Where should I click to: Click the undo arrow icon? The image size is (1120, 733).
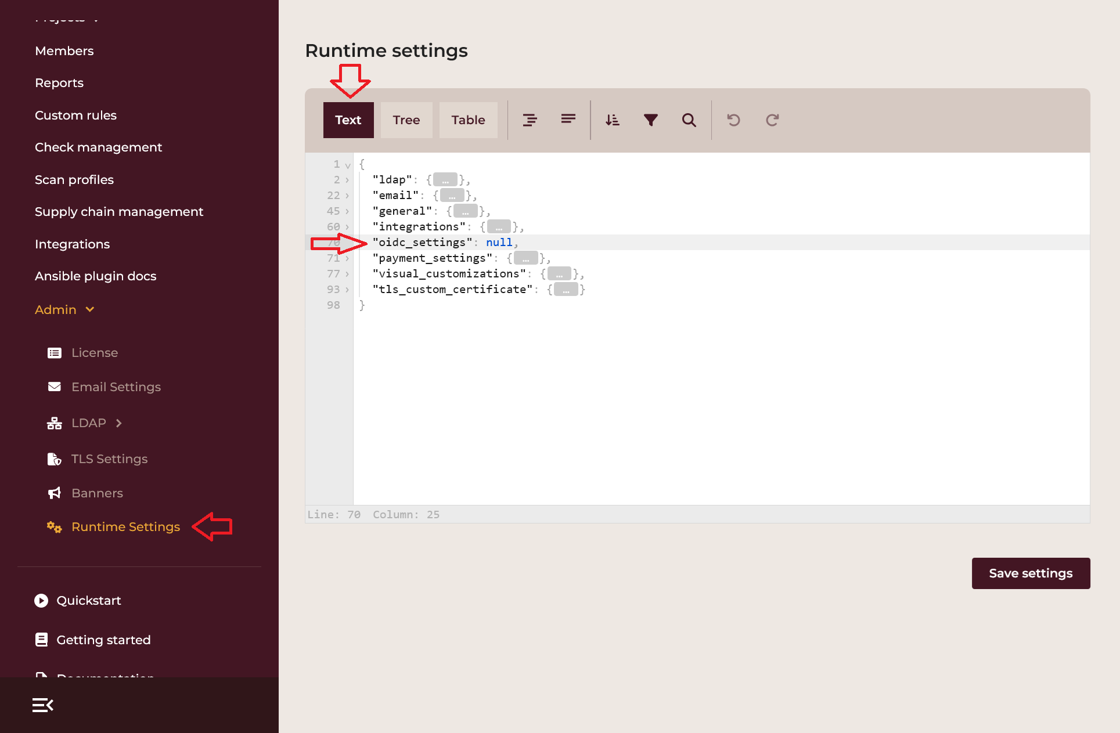click(x=733, y=120)
